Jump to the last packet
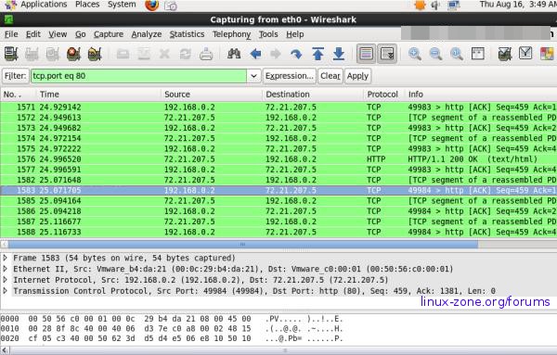Viewport: 557px width, 355px height. [x=339, y=54]
